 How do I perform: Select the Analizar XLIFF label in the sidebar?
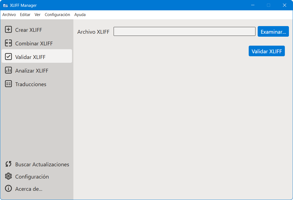tap(32, 71)
